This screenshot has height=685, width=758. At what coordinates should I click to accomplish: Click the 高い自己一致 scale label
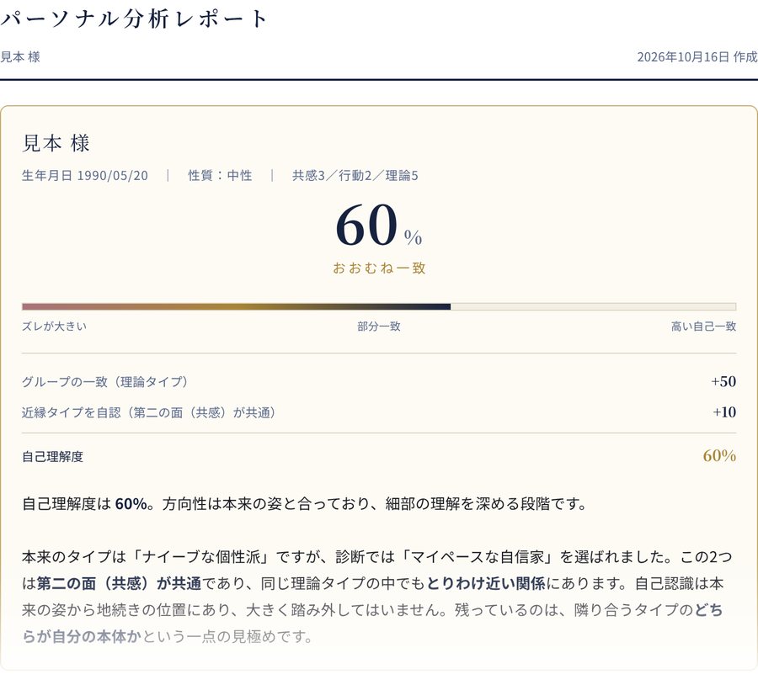coord(703,327)
